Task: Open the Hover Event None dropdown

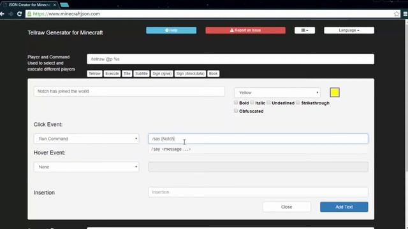Action: click(x=87, y=167)
